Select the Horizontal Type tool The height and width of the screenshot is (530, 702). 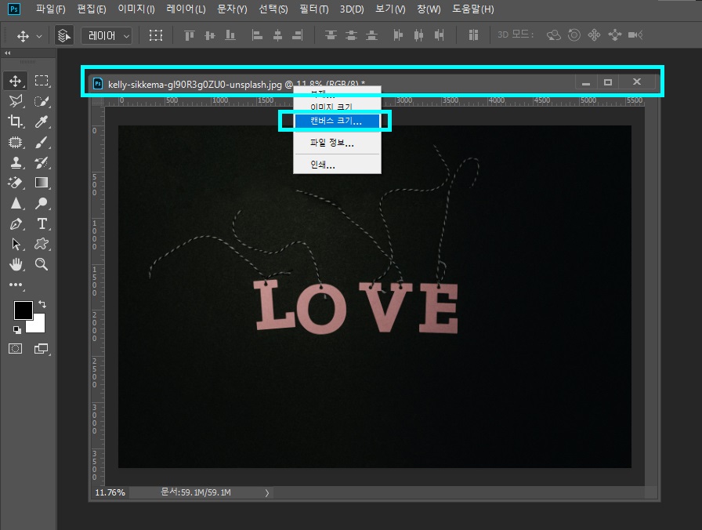42,223
